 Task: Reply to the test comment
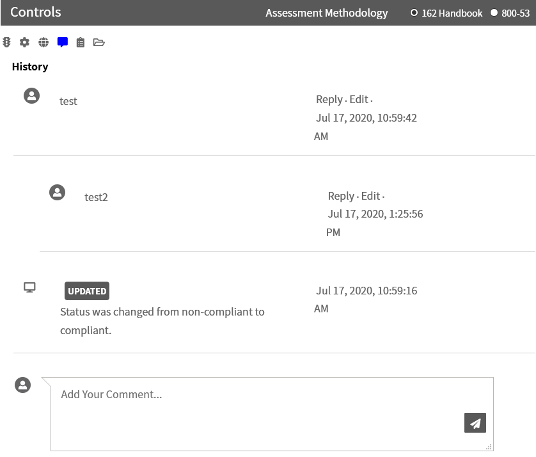click(329, 100)
